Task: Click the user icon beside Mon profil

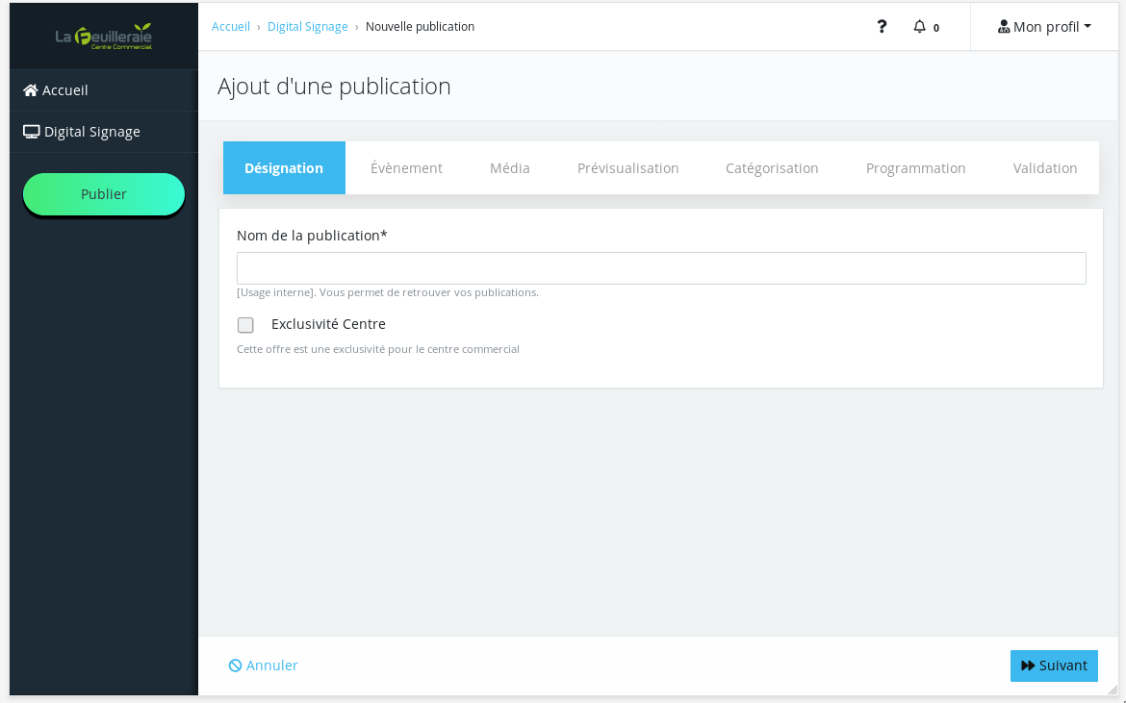Action: click(1004, 27)
